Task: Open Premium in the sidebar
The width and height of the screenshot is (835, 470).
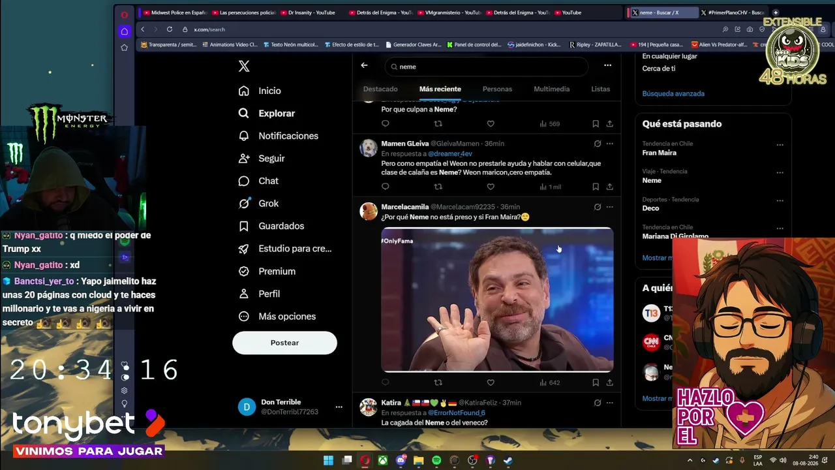Action: pyautogui.click(x=267, y=271)
